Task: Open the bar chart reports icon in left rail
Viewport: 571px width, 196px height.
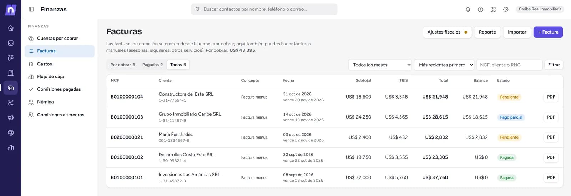Action: [x=11, y=148]
